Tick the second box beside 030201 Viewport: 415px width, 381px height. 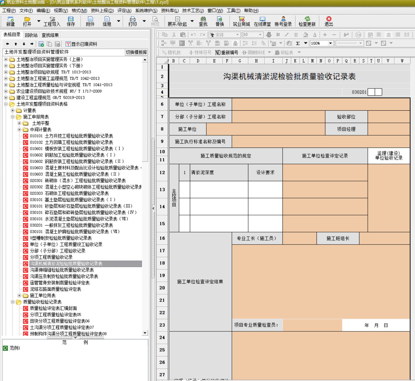(378, 92)
